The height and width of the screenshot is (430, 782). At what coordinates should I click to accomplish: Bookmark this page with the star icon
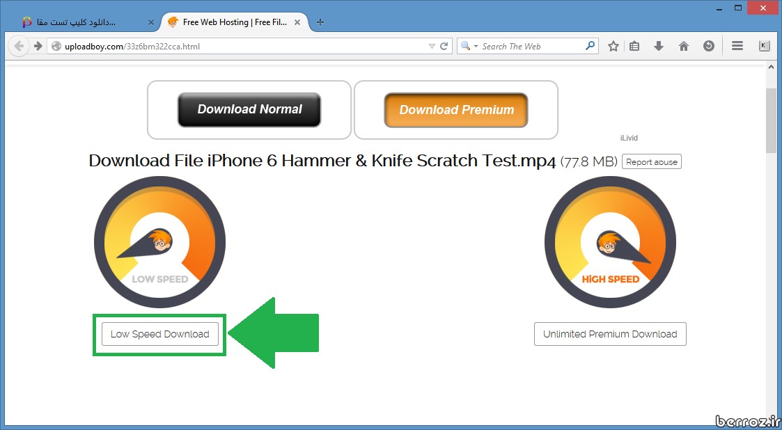click(x=613, y=47)
